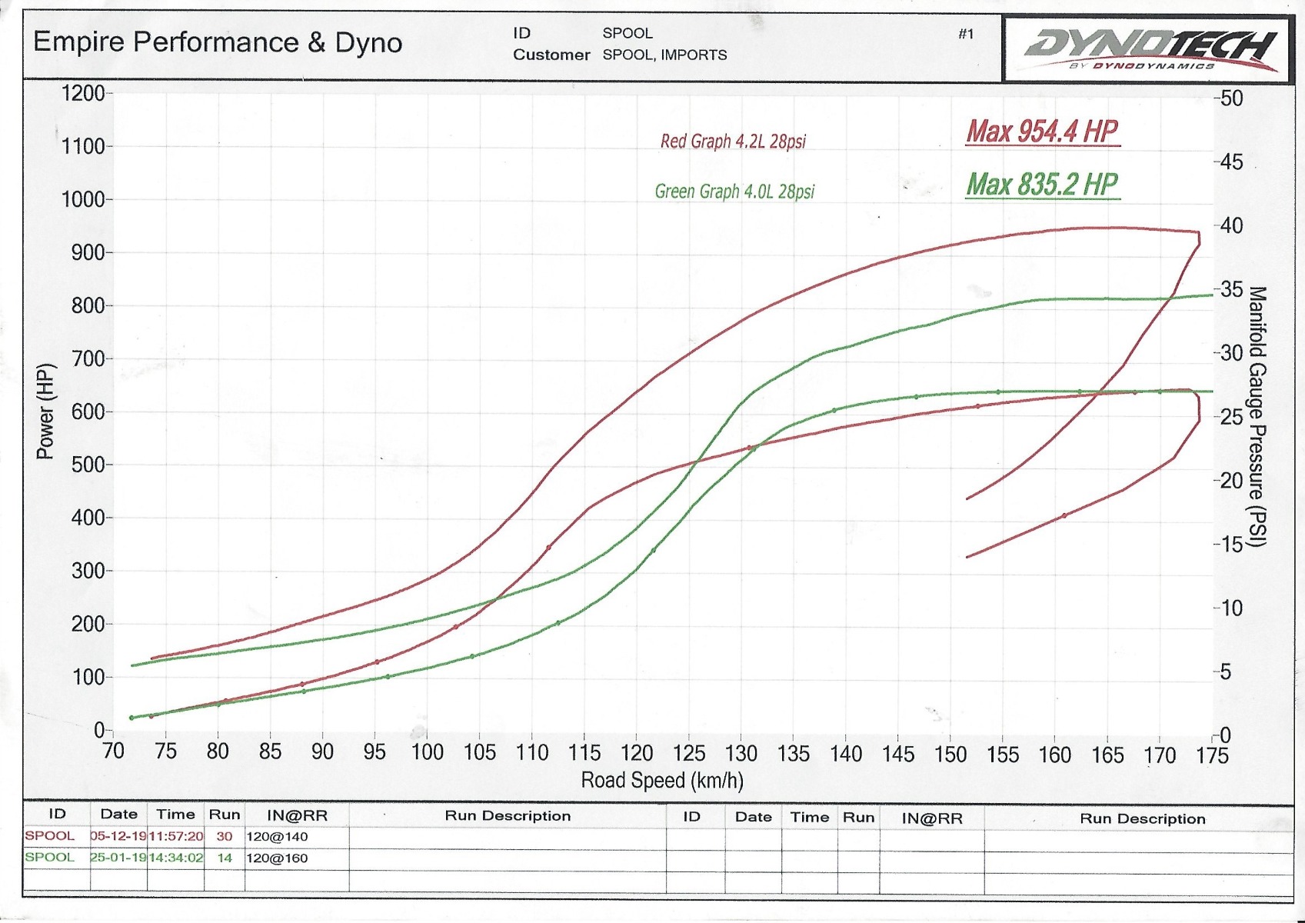Click the Run 14 table cell

click(x=225, y=858)
